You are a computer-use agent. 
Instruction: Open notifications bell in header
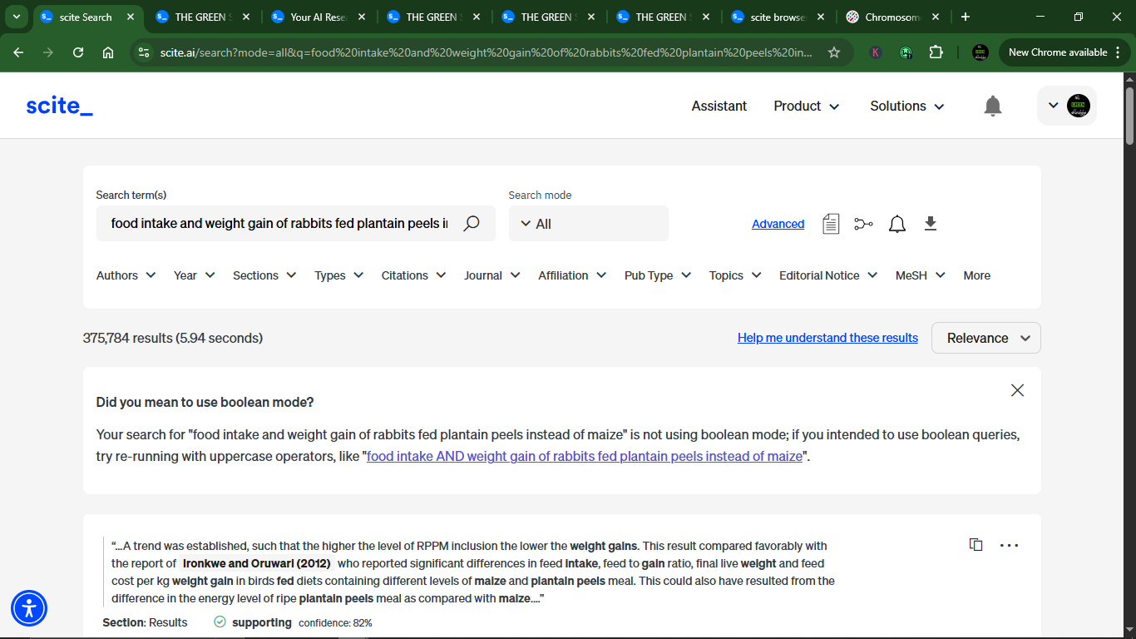coord(993,106)
